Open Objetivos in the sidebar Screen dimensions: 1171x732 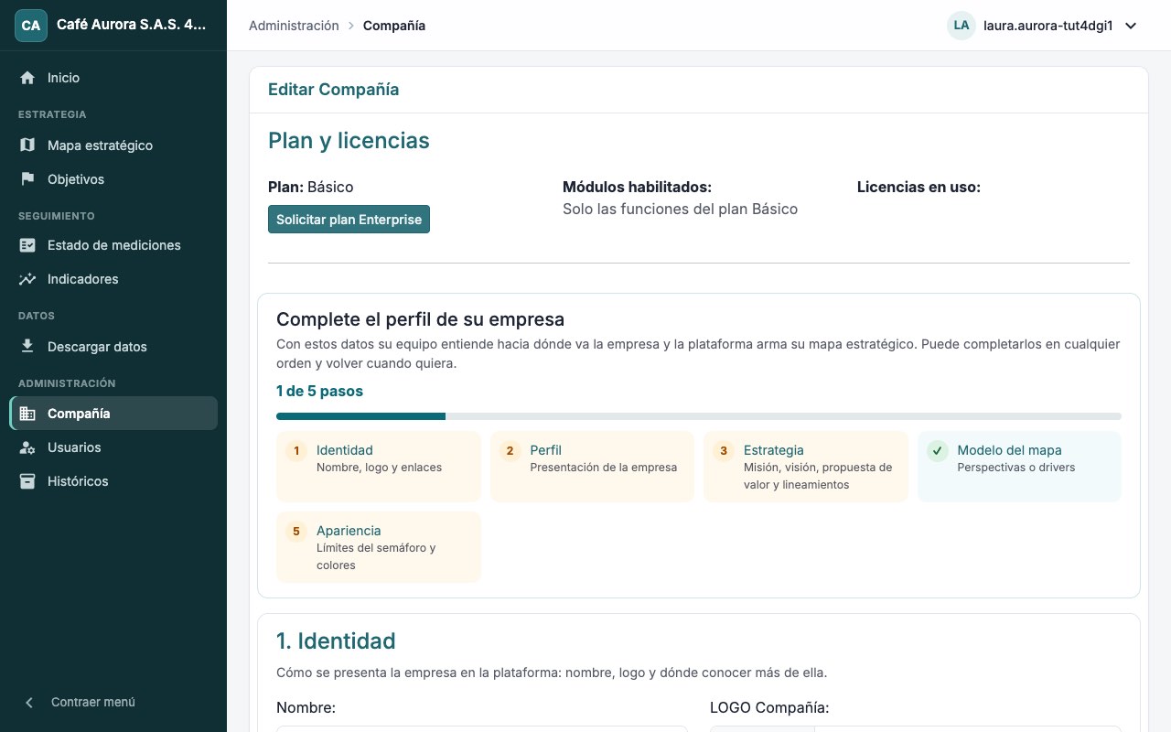113,179
